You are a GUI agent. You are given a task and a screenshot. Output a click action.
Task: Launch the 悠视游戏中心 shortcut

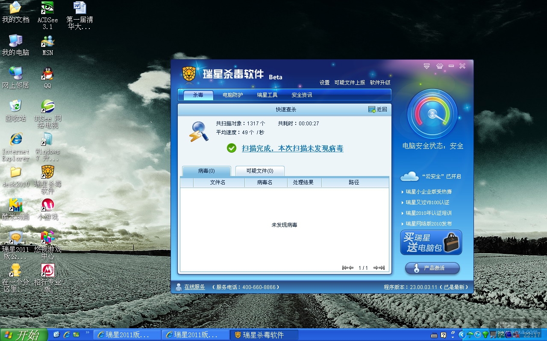47,246
